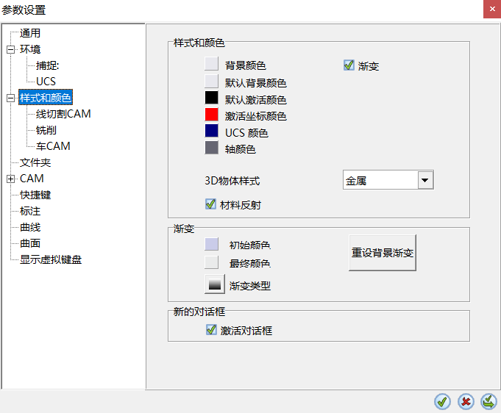Image resolution: width=501 pixels, height=413 pixels.
Task: Pick the 最终颜色 gradient swatch
Action: tap(212, 262)
